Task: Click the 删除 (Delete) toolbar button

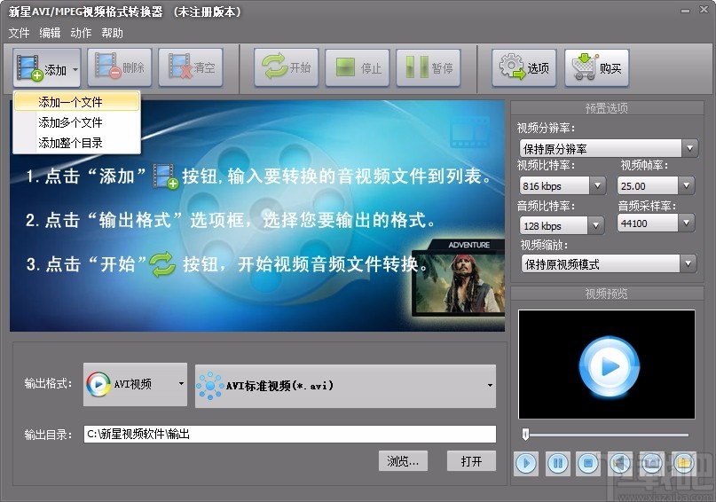Action: [x=120, y=67]
